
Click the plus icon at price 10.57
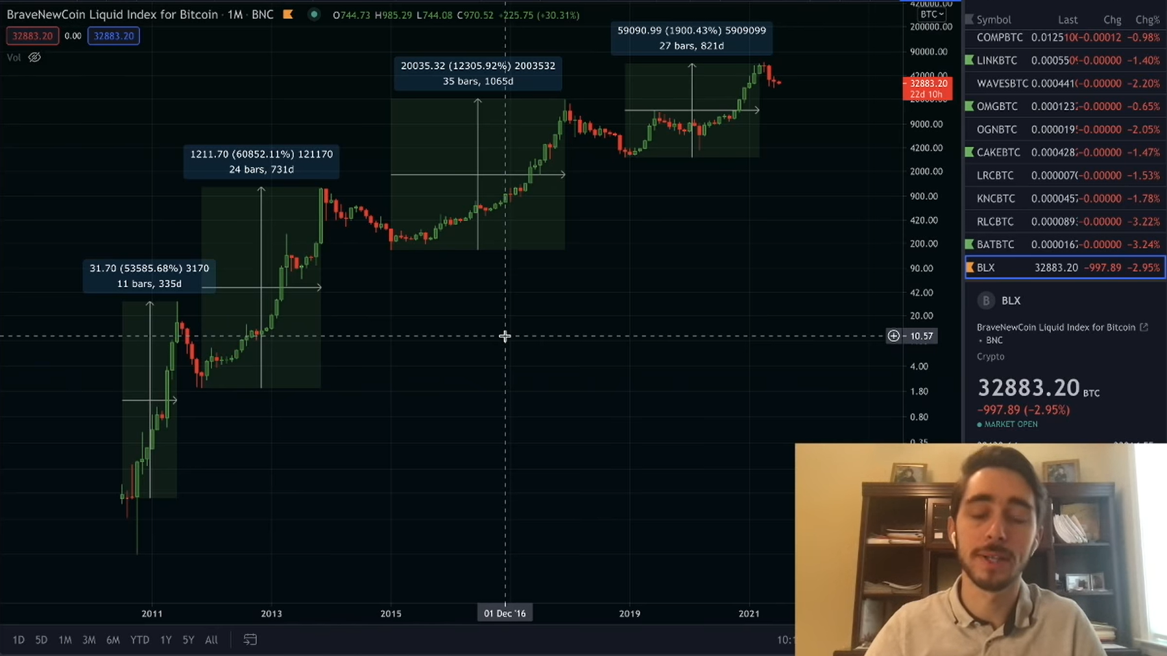pyautogui.click(x=893, y=336)
